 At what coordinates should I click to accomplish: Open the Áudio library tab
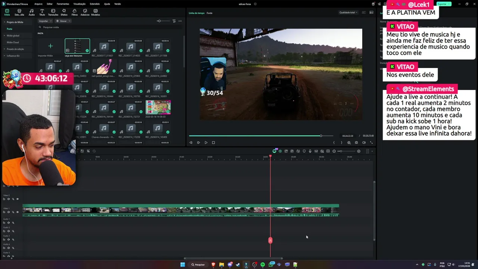tap(31, 12)
